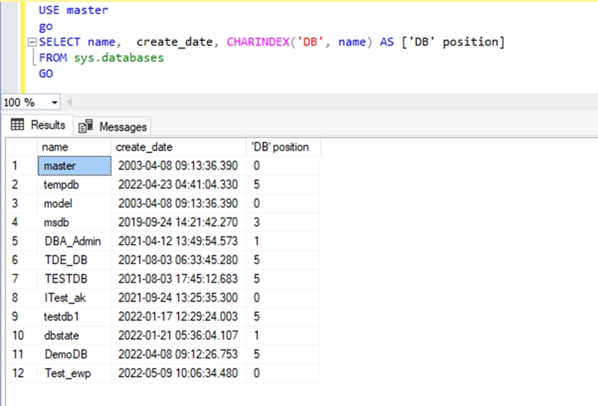Place cursor on sys.databases text
Viewport: 598px width, 406px height.
(119, 57)
